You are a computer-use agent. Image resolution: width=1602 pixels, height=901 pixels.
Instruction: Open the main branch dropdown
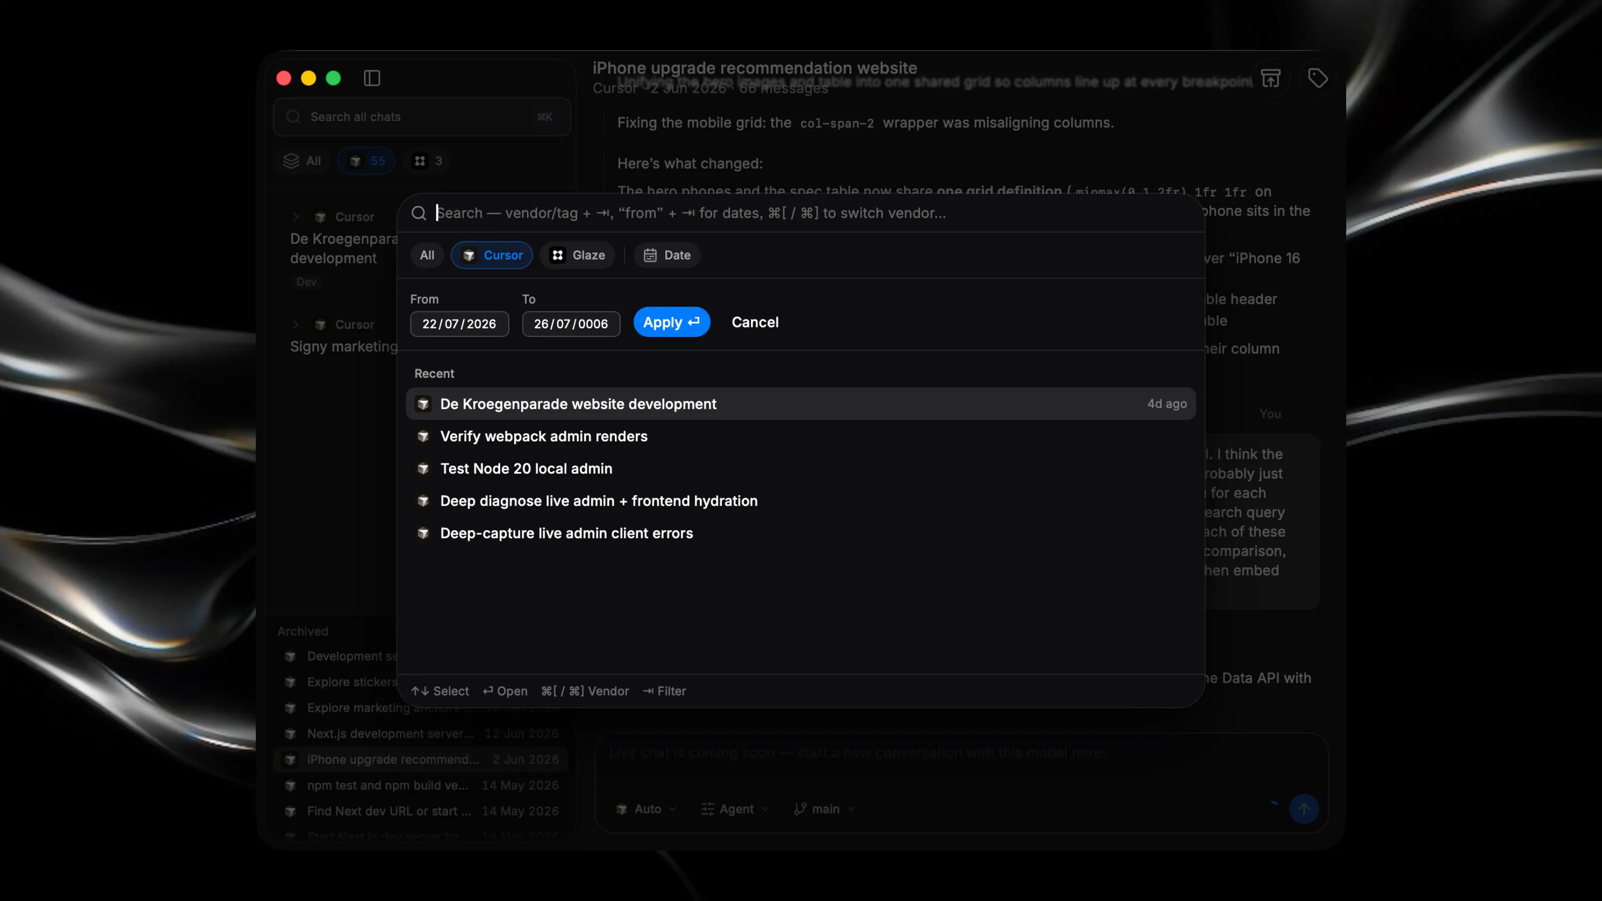[x=825, y=809]
